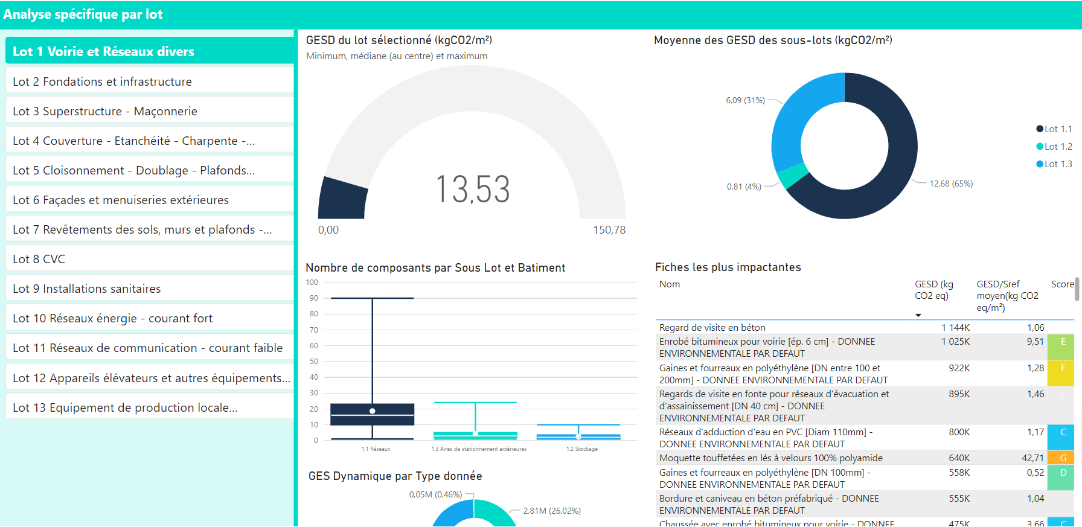Click the gauge's filled dark segment
The image size is (1082, 527).
342,199
